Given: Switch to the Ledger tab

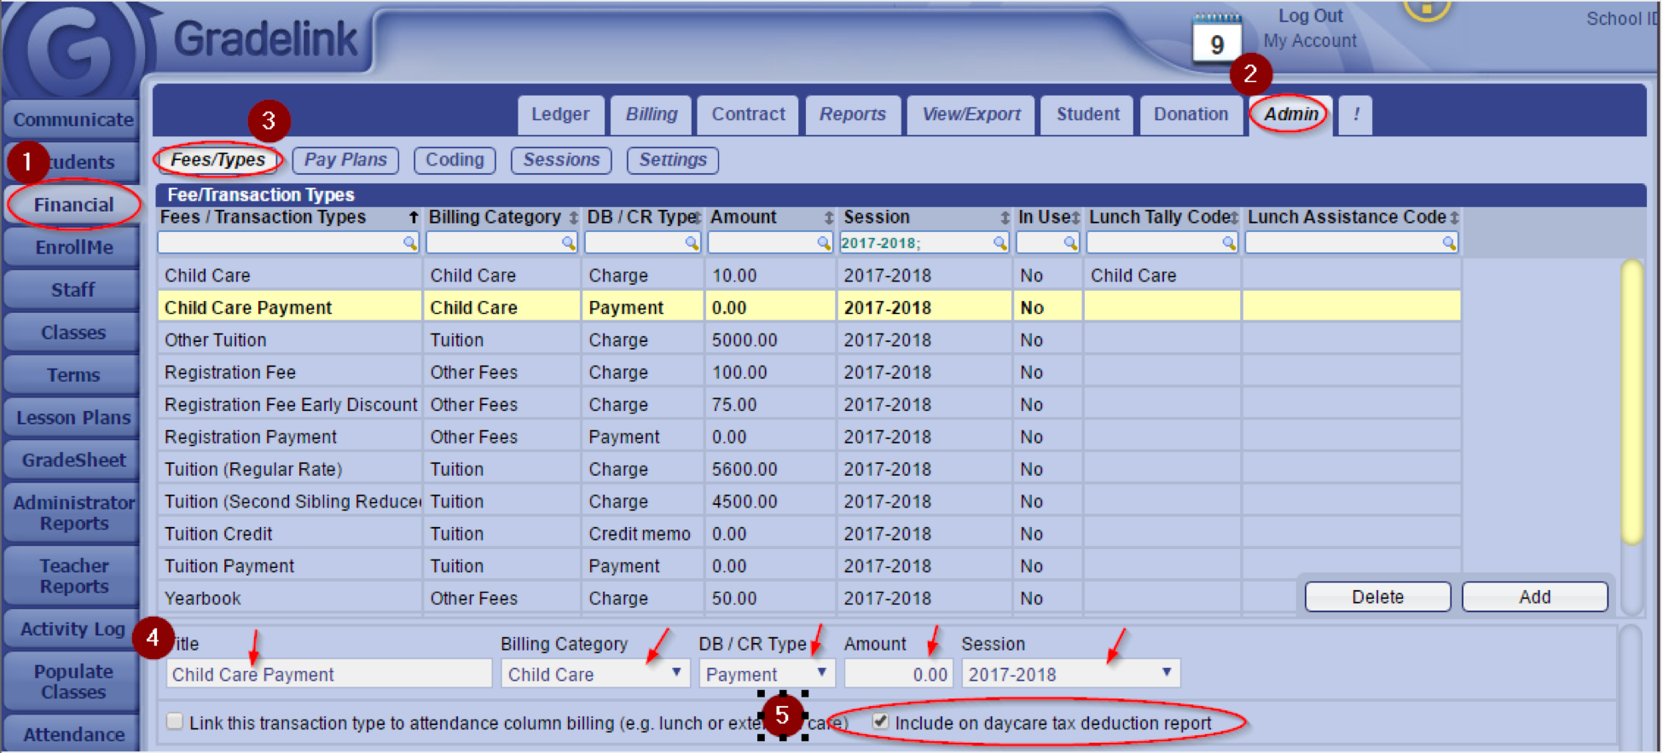Looking at the screenshot, I should pos(560,114).
